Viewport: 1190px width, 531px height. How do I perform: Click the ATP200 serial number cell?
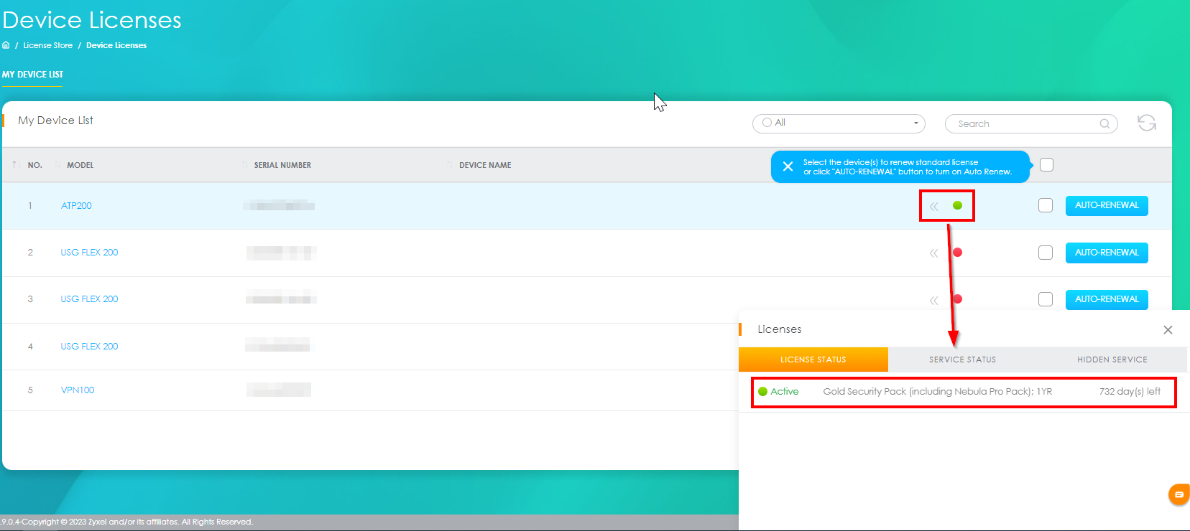pyautogui.click(x=279, y=206)
